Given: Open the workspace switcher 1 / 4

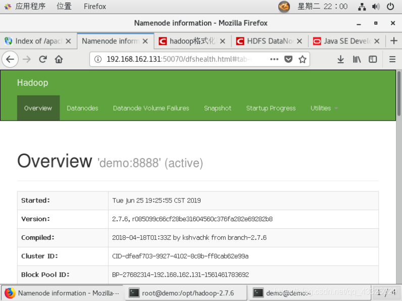Looking at the screenshot, I should [386, 292].
